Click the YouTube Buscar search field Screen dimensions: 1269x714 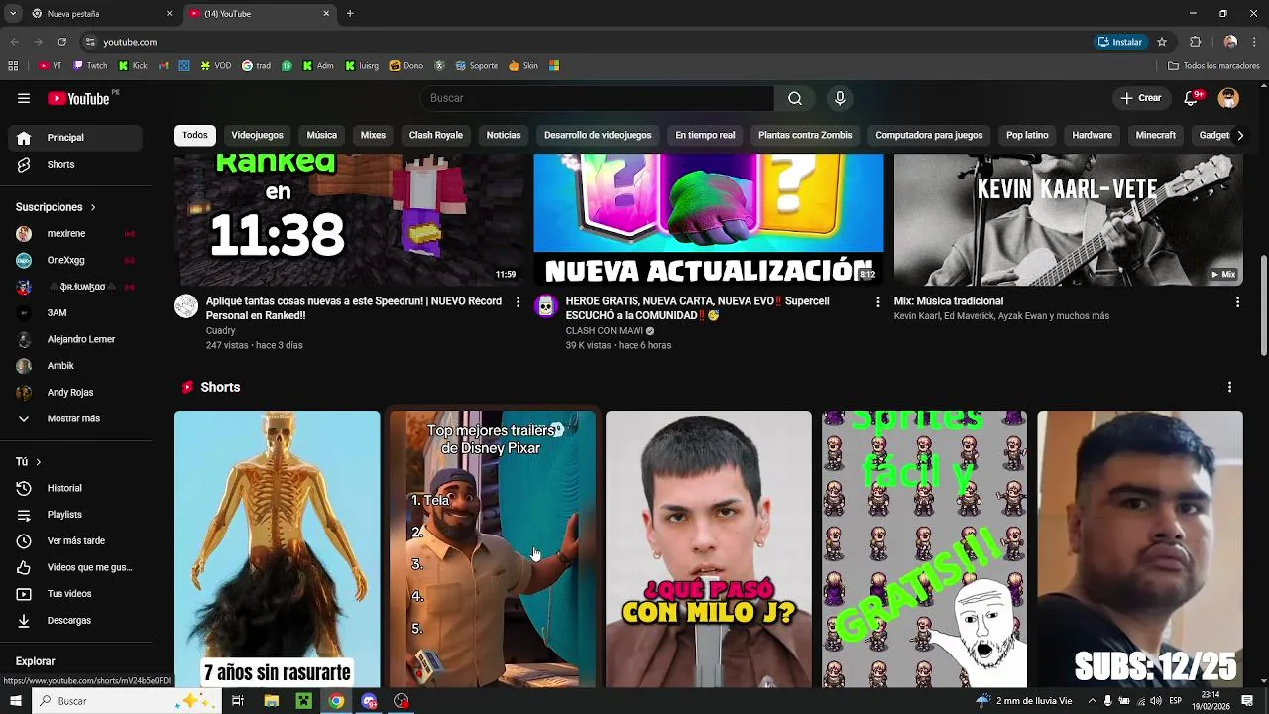coord(597,98)
